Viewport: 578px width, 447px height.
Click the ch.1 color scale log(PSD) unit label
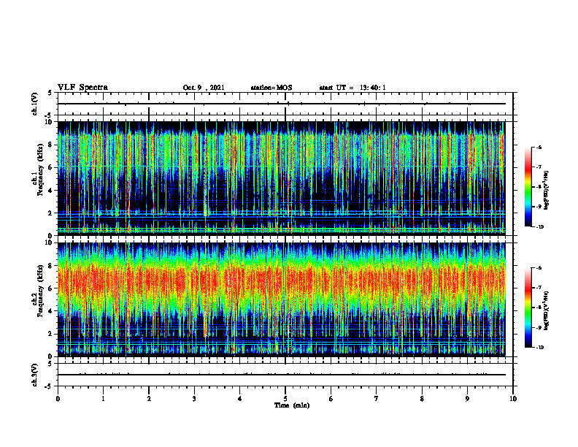547,190
